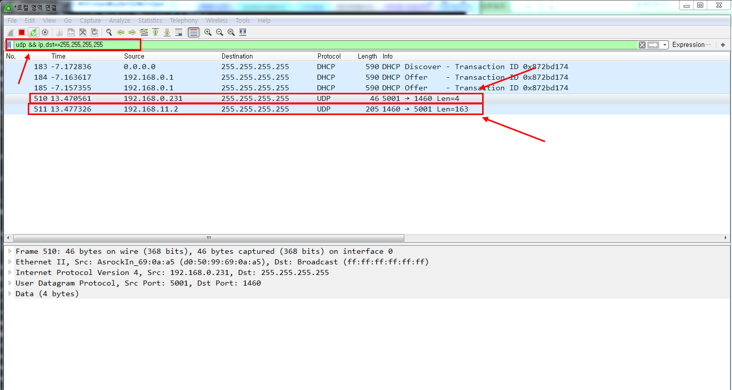Sort by the Length column header
The image size is (732, 390).
(x=368, y=56)
